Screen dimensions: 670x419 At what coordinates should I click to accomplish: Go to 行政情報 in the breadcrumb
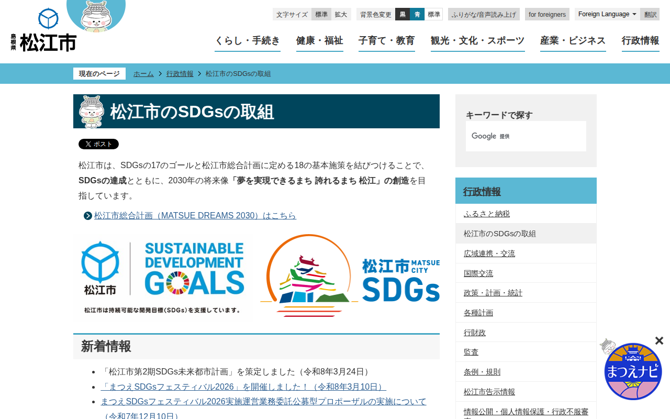pyautogui.click(x=180, y=74)
